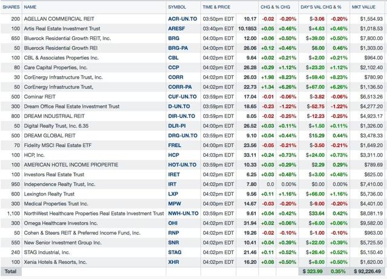Select the STAG Industrial, Inc. name
Screen dimensions: 387x279
pyautogui.click(x=47, y=252)
